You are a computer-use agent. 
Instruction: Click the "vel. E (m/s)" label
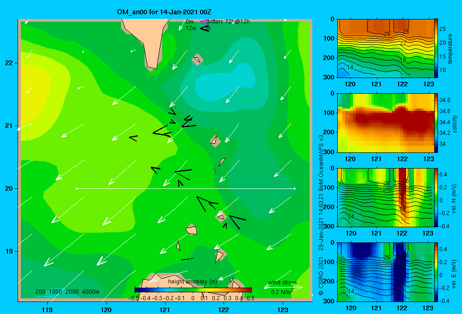pyautogui.click(x=454, y=273)
